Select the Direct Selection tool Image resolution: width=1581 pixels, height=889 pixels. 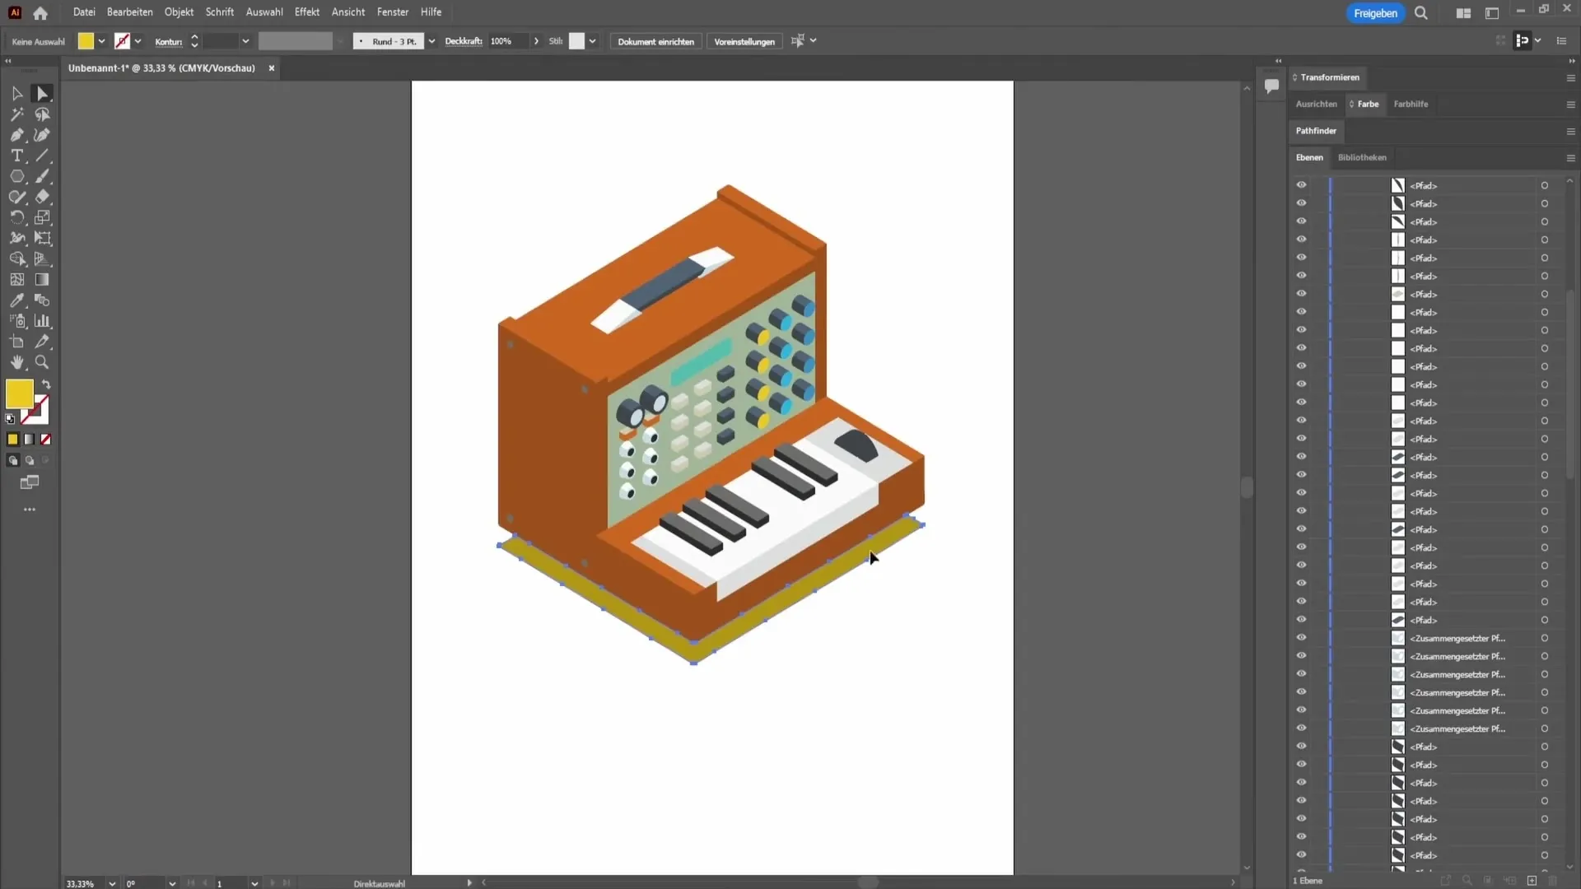[x=42, y=94]
